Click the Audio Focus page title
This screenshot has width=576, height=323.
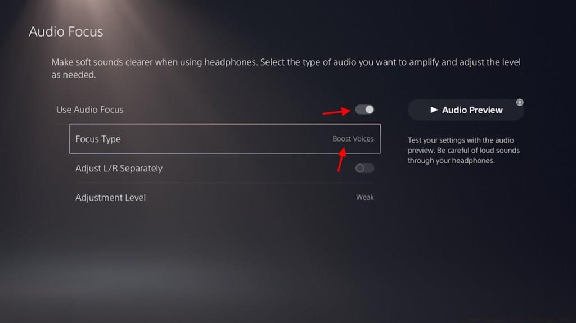(x=66, y=31)
